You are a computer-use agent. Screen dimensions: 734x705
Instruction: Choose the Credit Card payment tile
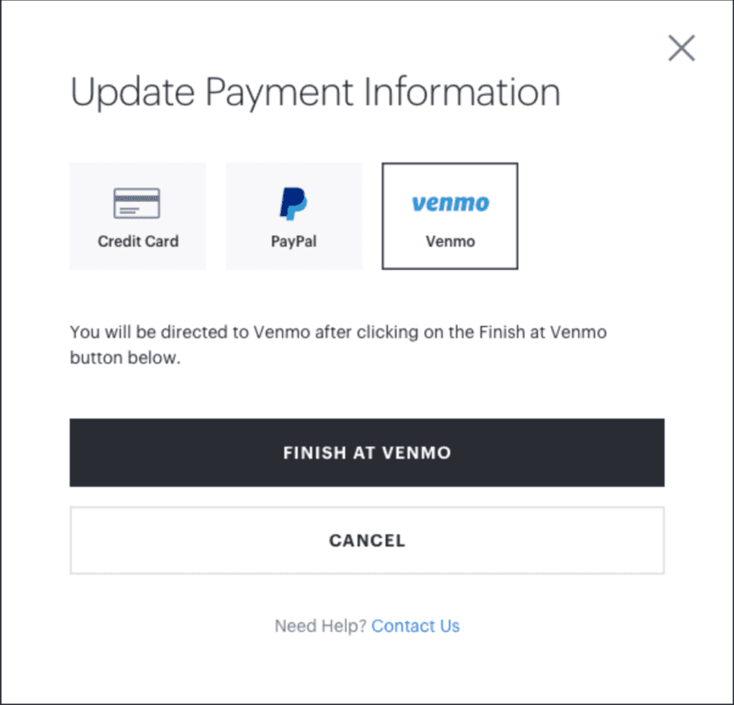pyautogui.click(x=137, y=216)
